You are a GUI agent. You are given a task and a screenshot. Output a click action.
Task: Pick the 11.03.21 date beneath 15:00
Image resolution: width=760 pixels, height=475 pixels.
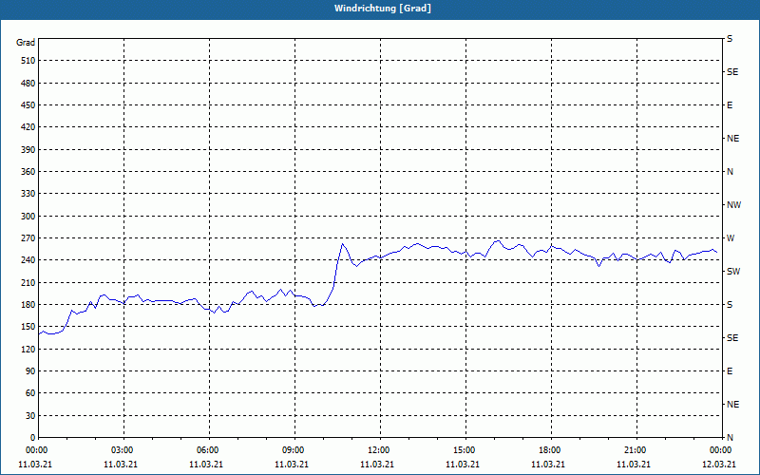pyautogui.click(x=463, y=465)
